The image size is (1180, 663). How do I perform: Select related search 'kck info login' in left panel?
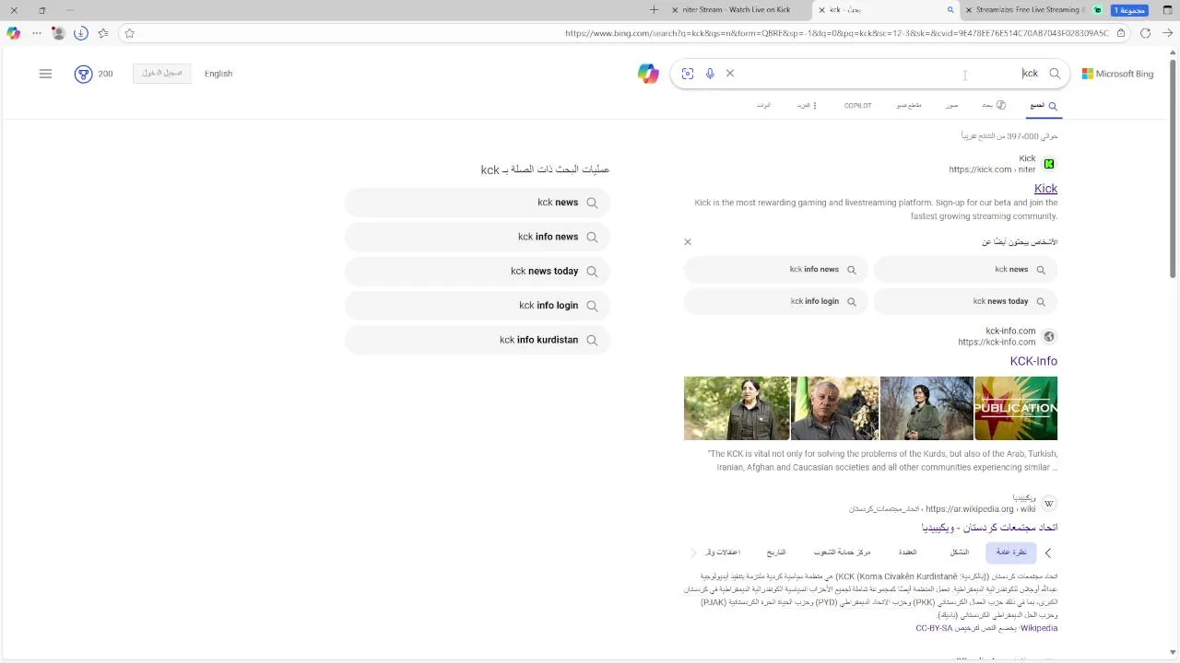tap(478, 306)
